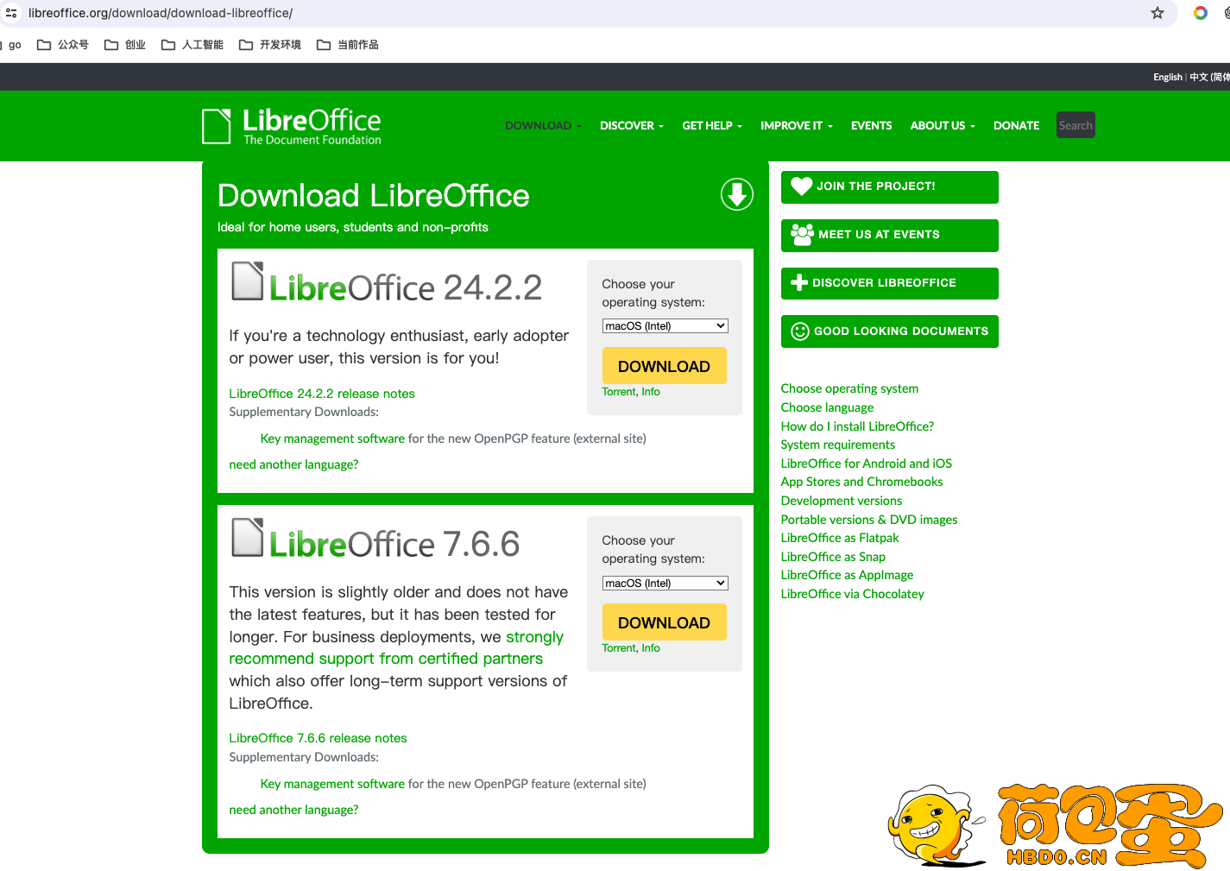Image resolution: width=1230 pixels, height=871 pixels.
Task: Click the Discover LibreOffice button
Action: (x=889, y=283)
